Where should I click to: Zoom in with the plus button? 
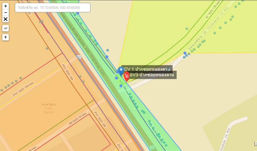(x=6, y=6)
